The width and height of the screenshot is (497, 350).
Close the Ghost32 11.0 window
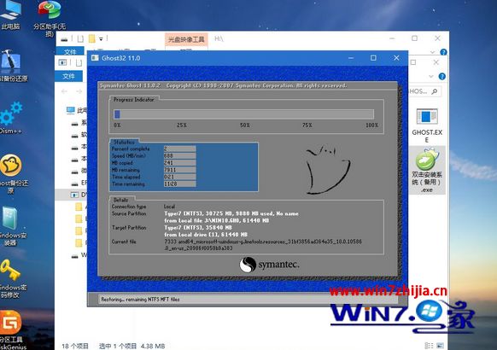click(x=396, y=58)
